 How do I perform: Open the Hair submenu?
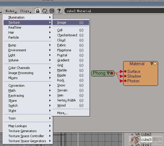point(28,32)
